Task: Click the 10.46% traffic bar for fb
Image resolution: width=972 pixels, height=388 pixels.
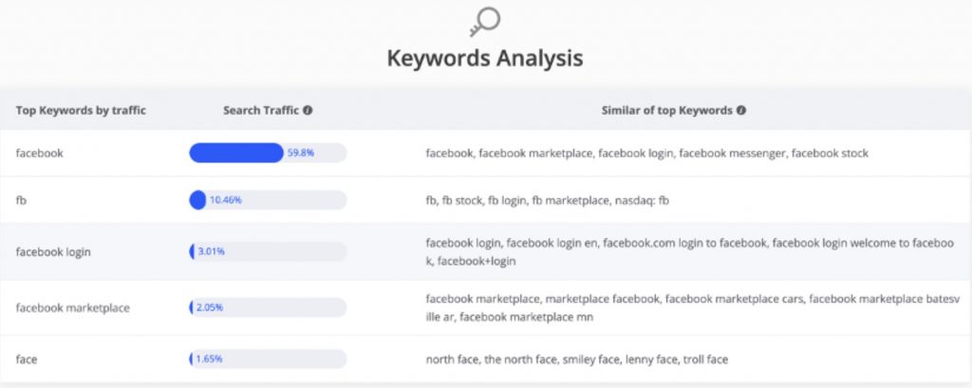Action: click(268, 200)
